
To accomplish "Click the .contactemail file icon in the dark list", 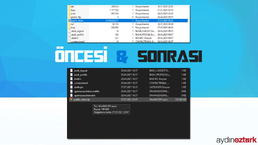I will [x=71, y=83].
